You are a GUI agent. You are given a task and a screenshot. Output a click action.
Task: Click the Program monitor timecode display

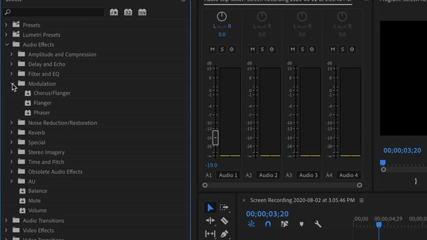click(402, 151)
